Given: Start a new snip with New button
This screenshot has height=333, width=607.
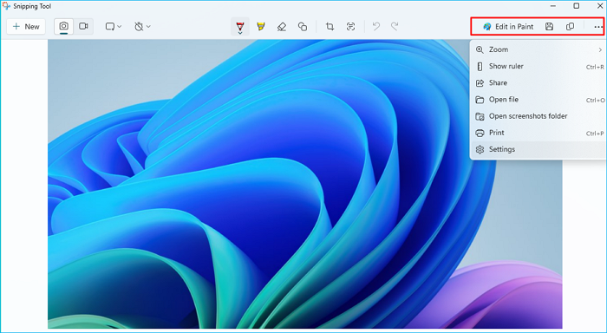Looking at the screenshot, I should [x=26, y=26].
